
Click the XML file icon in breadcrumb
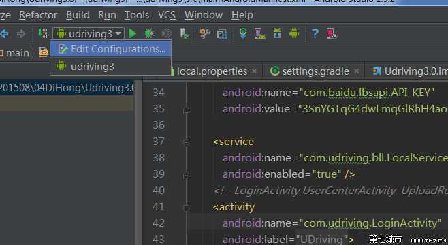tap(44, 52)
